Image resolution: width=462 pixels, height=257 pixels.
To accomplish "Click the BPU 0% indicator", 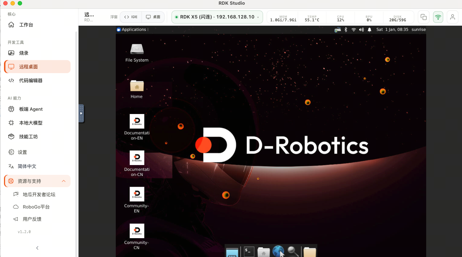I will coord(369,18).
